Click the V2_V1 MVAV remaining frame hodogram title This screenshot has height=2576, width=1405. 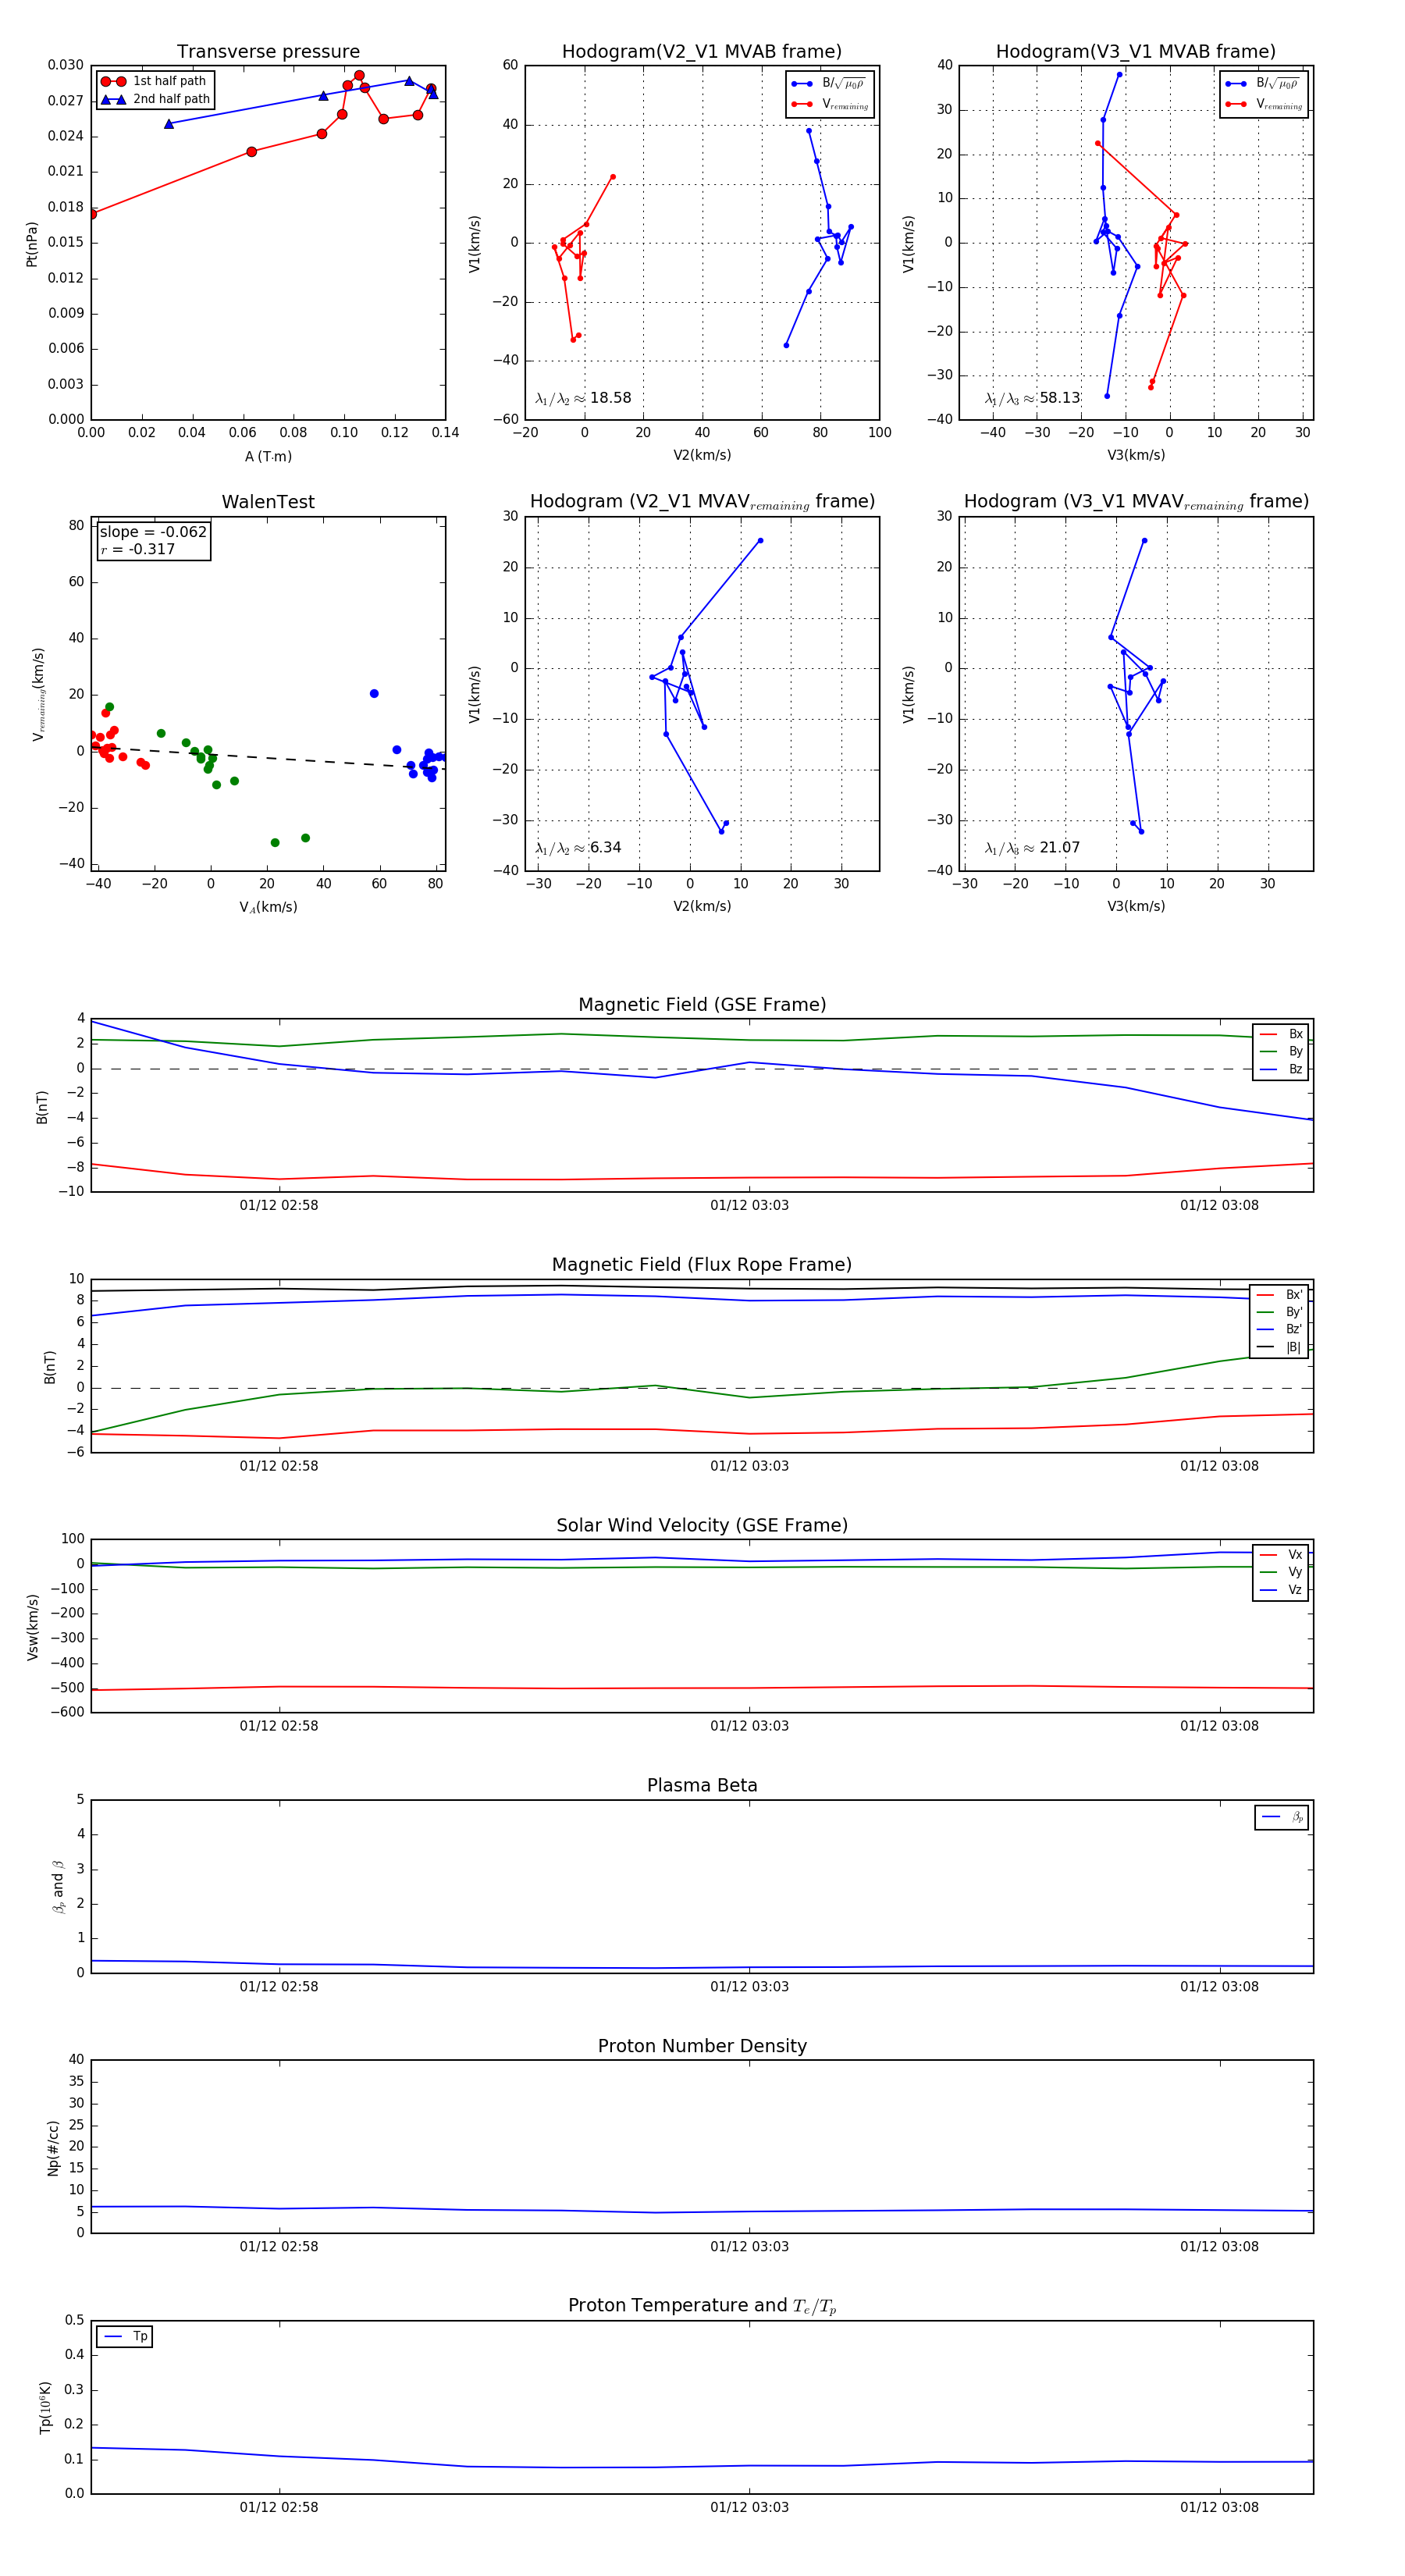[x=702, y=502]
